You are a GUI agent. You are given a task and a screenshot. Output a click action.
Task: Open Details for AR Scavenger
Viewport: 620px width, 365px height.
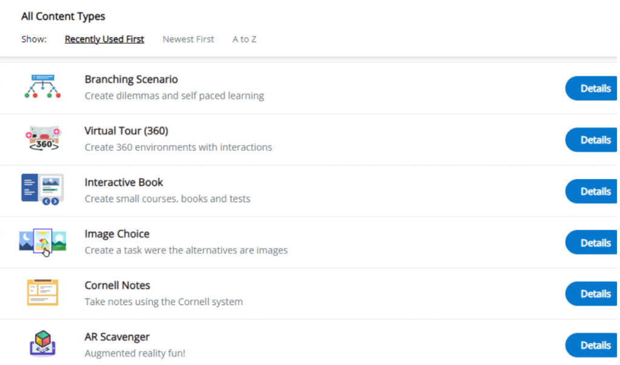[x=592, y=345]
